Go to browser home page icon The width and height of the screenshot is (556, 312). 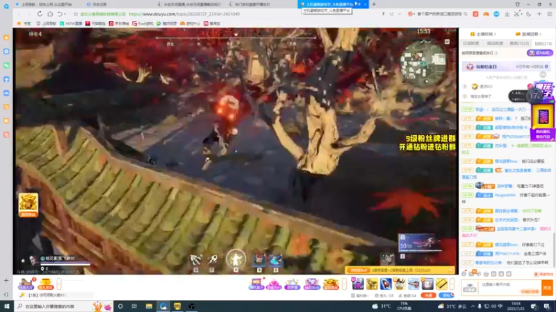pyautogui.click(x=50, y=14)
